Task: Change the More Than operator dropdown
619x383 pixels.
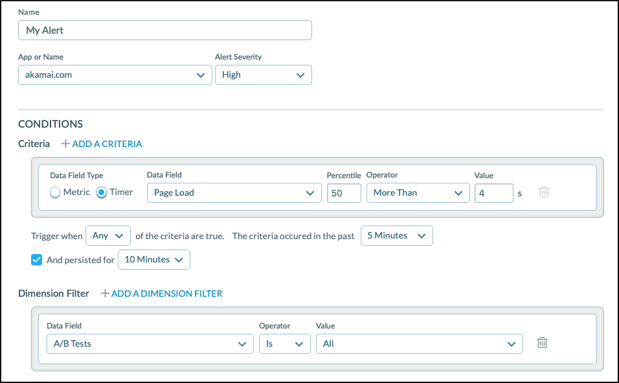Action: click(418, 192)
